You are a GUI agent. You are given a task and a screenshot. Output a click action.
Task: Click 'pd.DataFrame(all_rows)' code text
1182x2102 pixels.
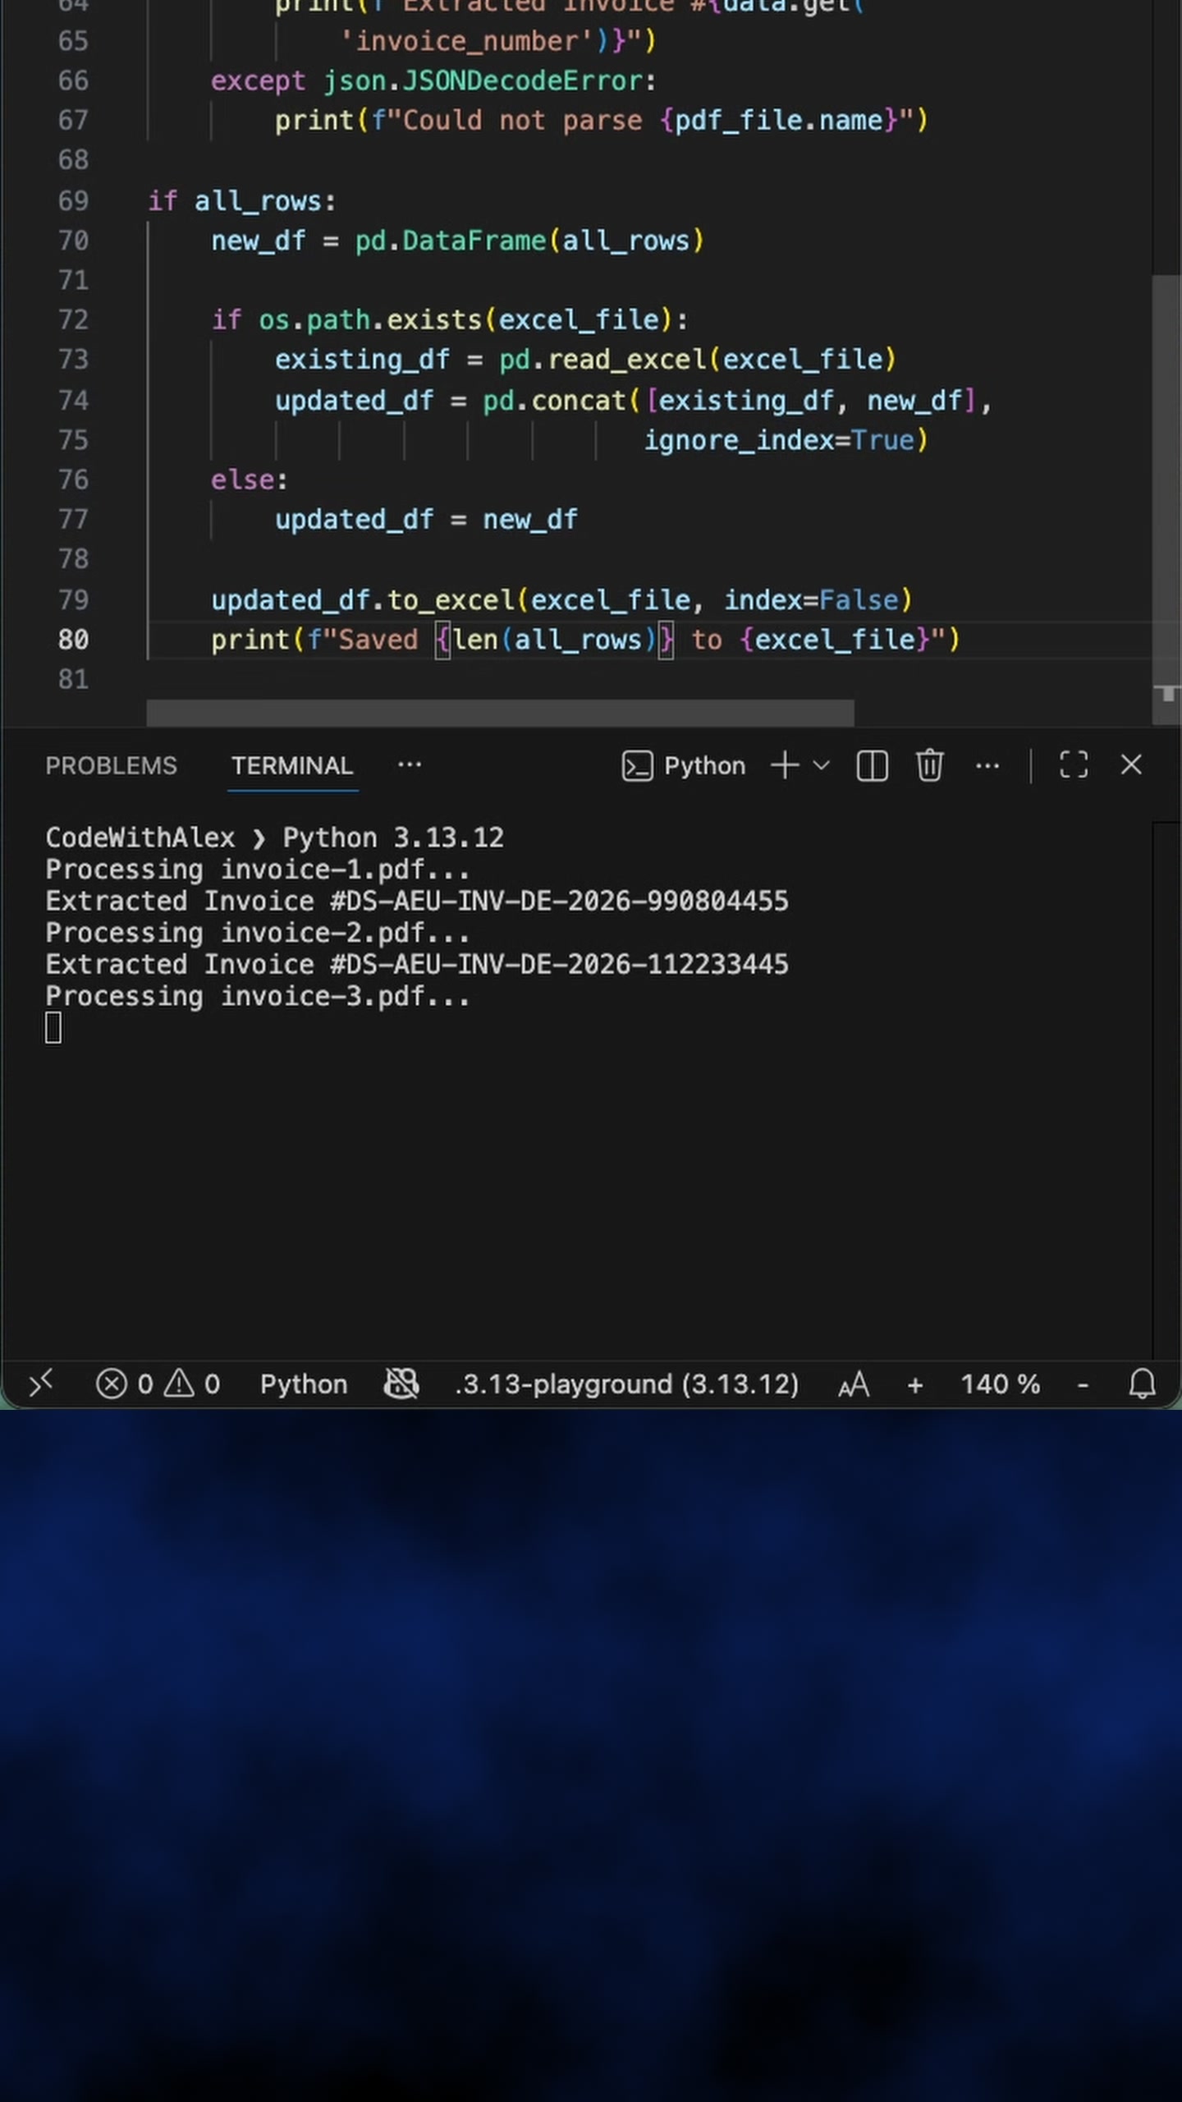pyautogui.click(x=529, y=241)
